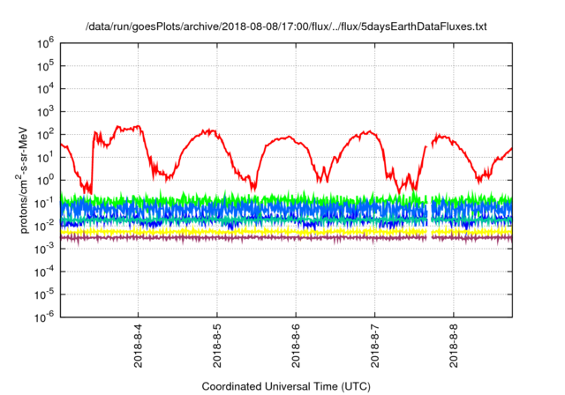Viewport: 565px width, 395px height.
Task: Click the y-axis tick label 10^-1, just below 10^0
Action: pos(45,203)
